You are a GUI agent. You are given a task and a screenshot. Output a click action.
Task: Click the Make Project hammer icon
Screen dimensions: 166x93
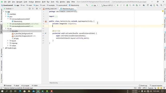(x=87, y=5)
